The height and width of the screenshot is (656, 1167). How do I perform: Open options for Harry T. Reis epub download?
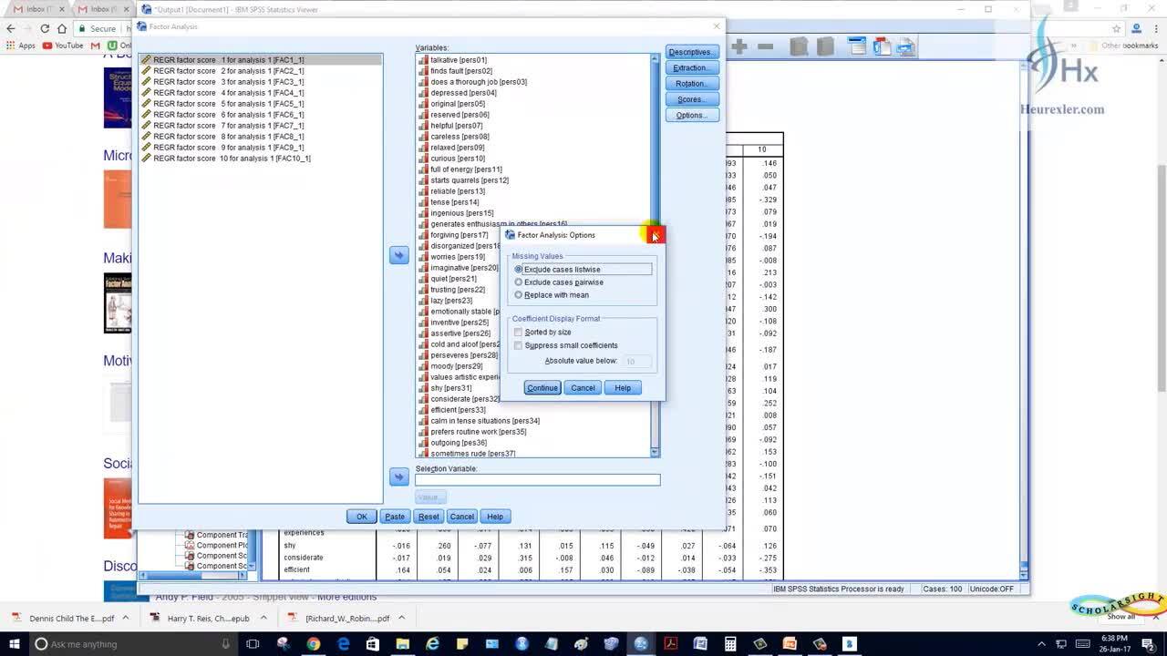tap(263, 618)
